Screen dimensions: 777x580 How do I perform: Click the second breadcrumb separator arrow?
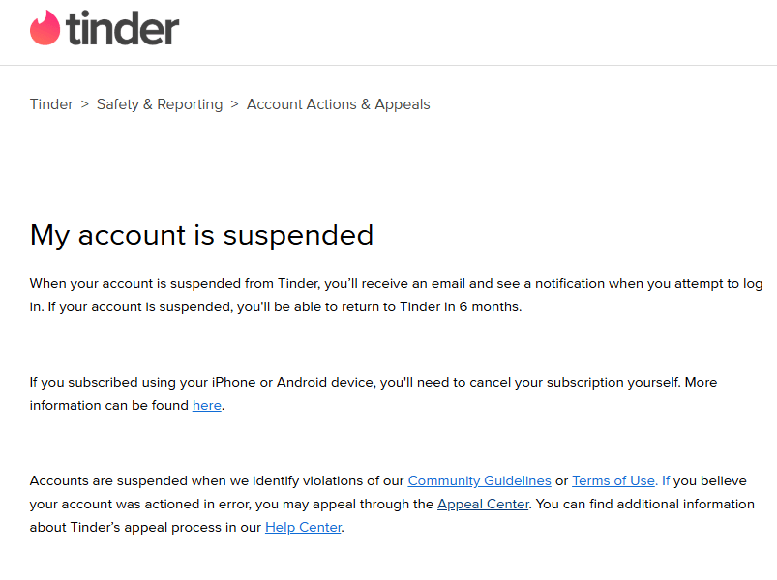pyautogui.click(x=234, y=104)
